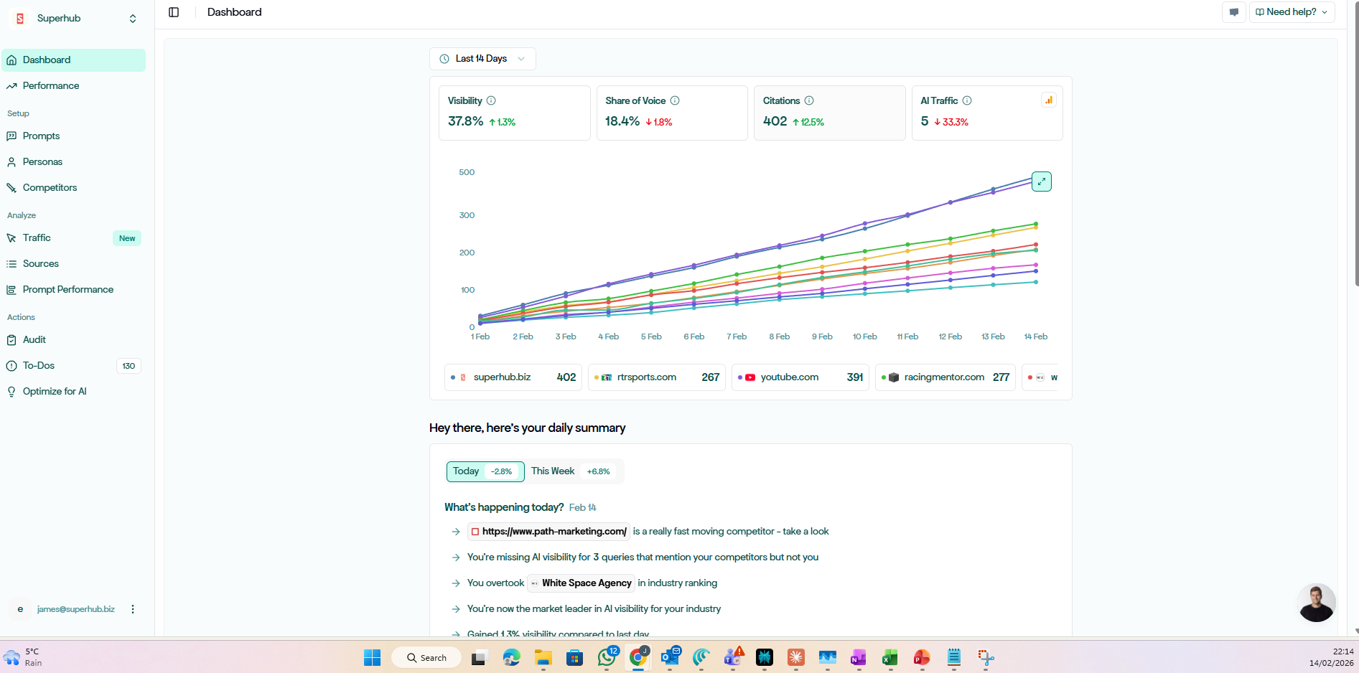
Task: Click the info icon next to Citations
Action: [809, 101]
